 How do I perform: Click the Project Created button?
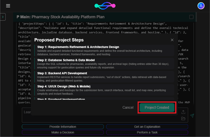(157, 107)
